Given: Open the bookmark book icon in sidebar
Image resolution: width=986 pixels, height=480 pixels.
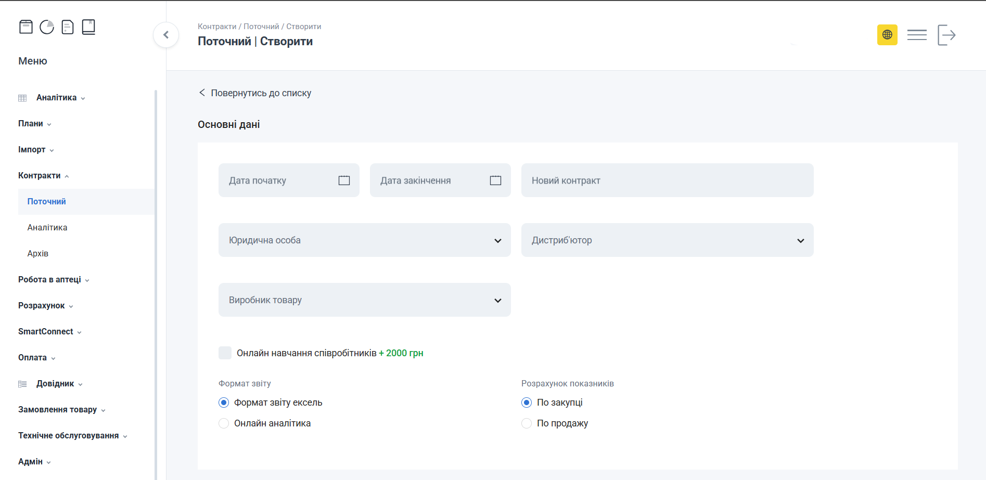Looking at the screenshot, I should 88,27.
